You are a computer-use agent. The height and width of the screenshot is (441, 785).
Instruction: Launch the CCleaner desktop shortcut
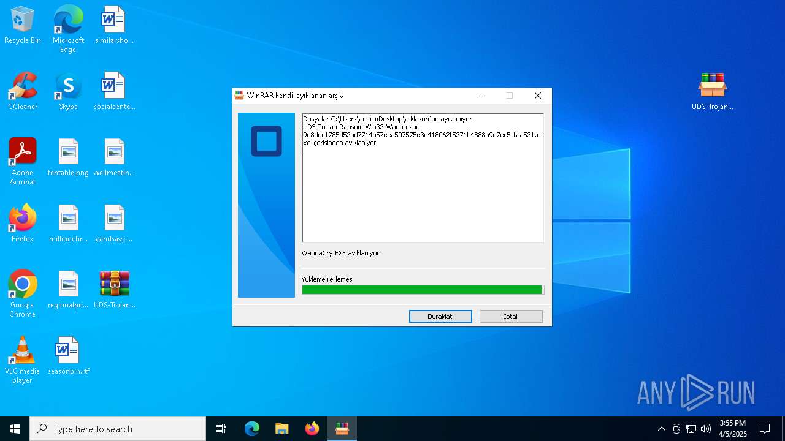23,92
